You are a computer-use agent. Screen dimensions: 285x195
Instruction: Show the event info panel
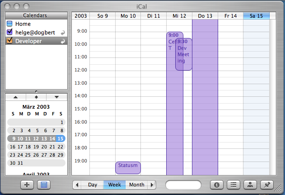click(216, 185)
